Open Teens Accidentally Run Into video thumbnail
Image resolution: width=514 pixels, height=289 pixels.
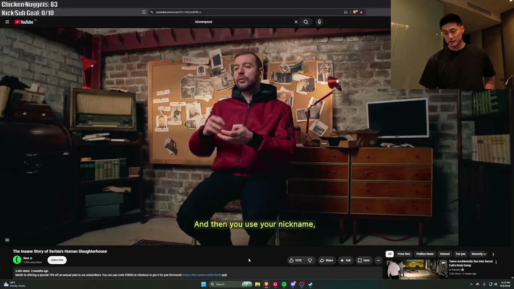pyautogui.click(x=417, y=269)
